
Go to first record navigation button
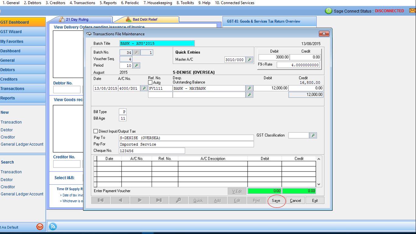pos(101,200)
